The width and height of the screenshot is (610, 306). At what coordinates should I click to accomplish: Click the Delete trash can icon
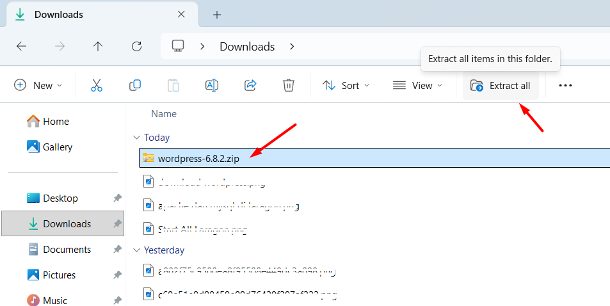(289, 85)
